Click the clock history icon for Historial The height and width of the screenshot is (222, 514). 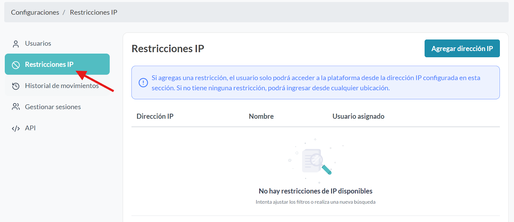16,86
